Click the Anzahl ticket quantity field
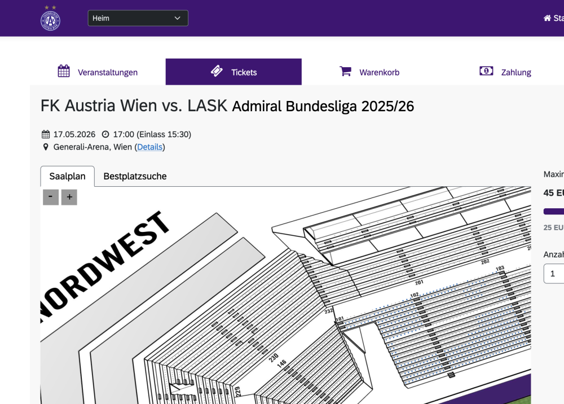The width and height of the screenshot is (564, 404). click(554, 274)
